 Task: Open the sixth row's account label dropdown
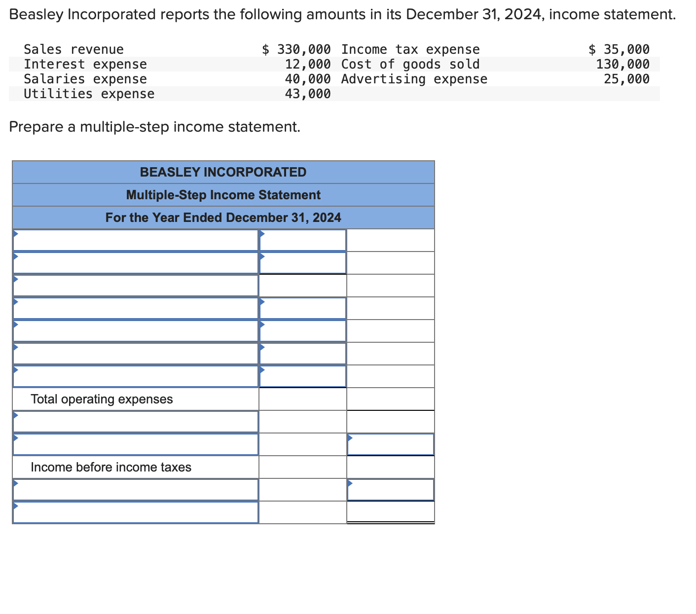coord(136,354)
